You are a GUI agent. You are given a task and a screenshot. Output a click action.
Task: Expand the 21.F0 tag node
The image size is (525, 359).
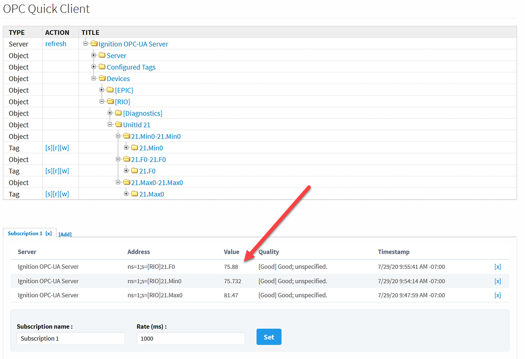click(126, 171)
